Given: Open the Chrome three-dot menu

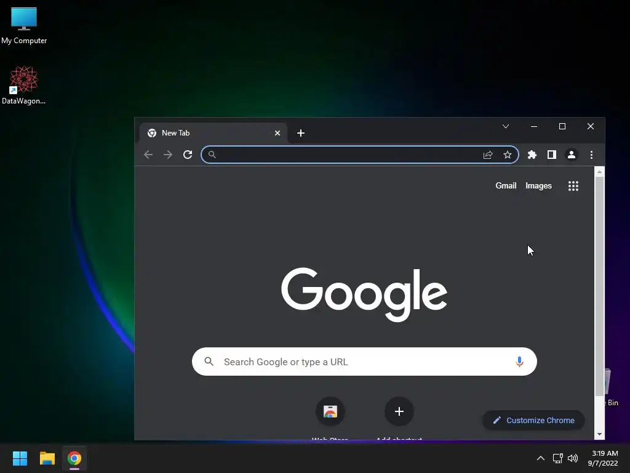Looking at the screenshot, I should tap(591, 155).
